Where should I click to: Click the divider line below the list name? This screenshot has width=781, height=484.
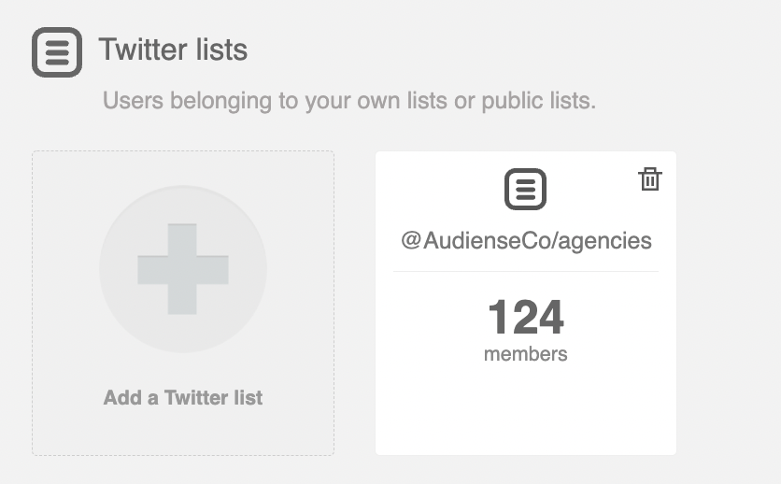526,271
